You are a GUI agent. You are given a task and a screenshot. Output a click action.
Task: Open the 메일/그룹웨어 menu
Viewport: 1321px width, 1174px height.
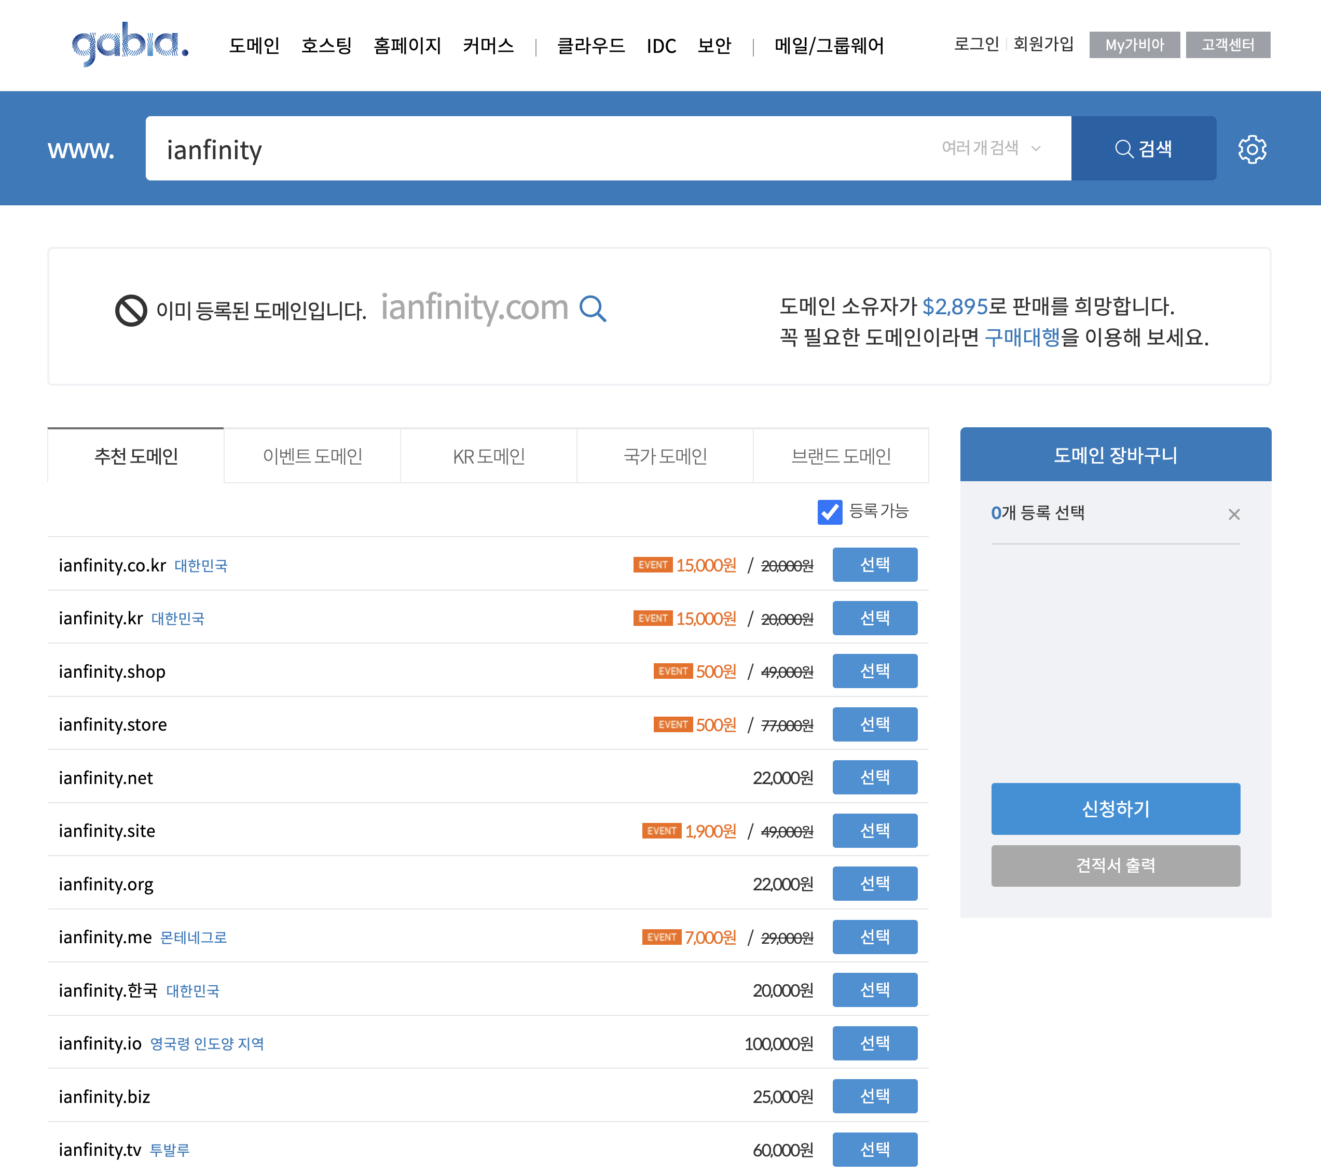[829, 45]
